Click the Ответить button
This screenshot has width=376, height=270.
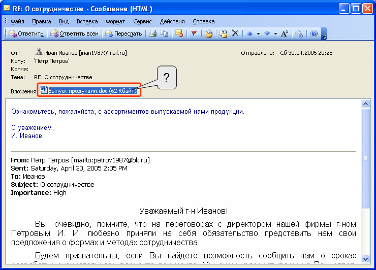[x=26, y=33]
